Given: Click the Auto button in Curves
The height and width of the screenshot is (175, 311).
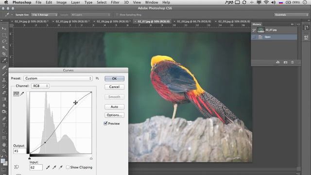Looking at the screenshot, I should coord(115,107).
